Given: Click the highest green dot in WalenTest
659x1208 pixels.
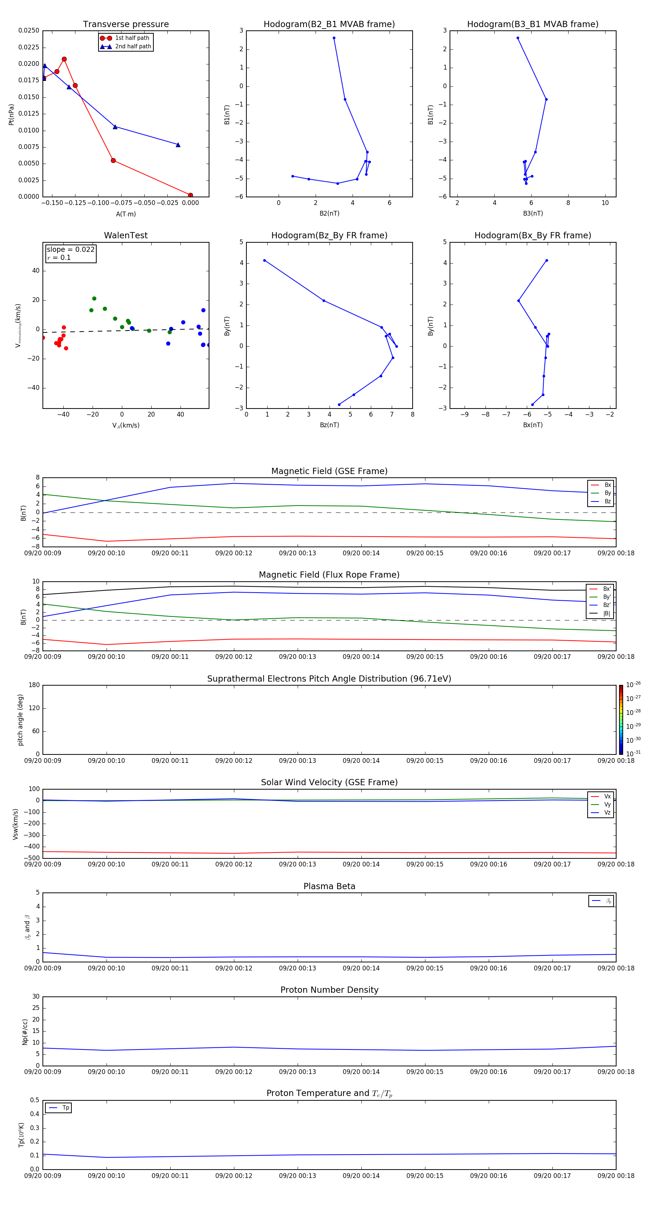Looking at the screenshot, I should point(94,298).
